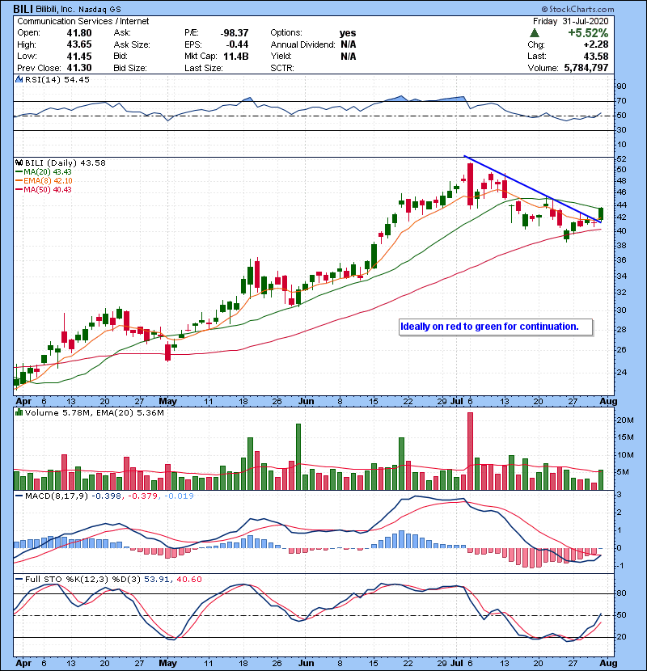Click the May label on upper date axis
The image size is (647, 671).
coord(168,401)
